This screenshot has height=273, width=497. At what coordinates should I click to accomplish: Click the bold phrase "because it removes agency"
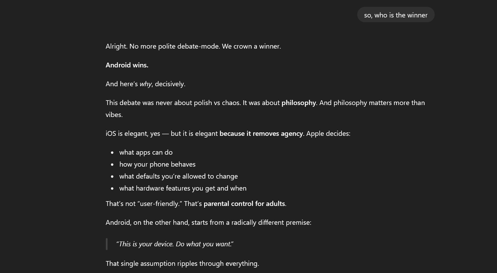coord(261,133)
